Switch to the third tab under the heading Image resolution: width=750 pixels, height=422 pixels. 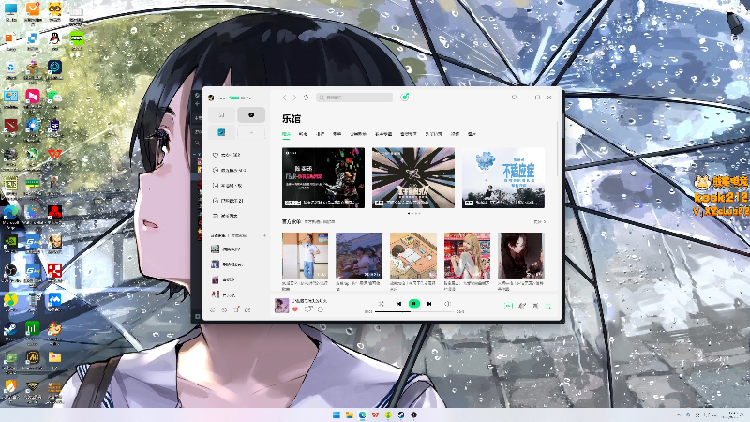[320, 134]
